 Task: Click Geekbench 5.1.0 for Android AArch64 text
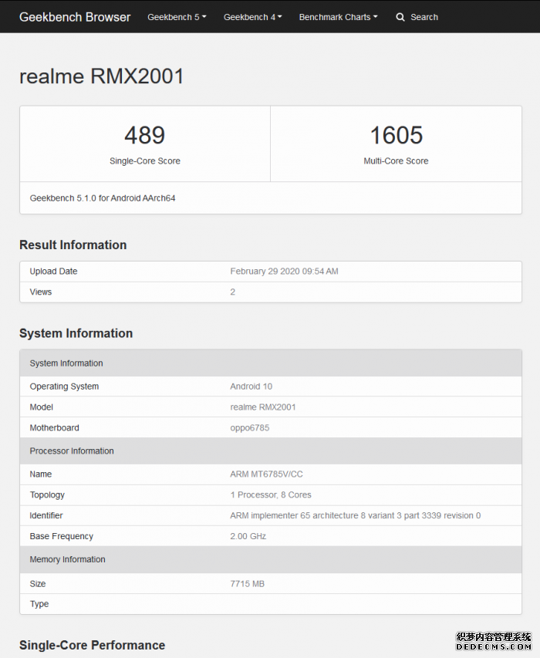coord(103,198)
